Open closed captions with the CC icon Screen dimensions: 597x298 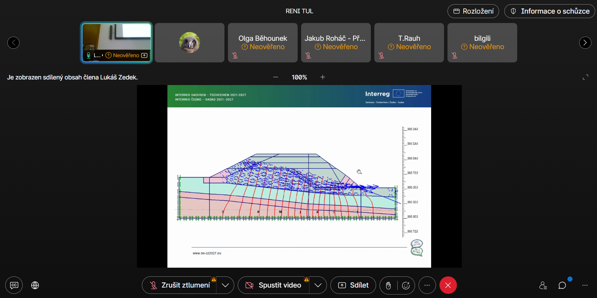click(x=14, y=285)
